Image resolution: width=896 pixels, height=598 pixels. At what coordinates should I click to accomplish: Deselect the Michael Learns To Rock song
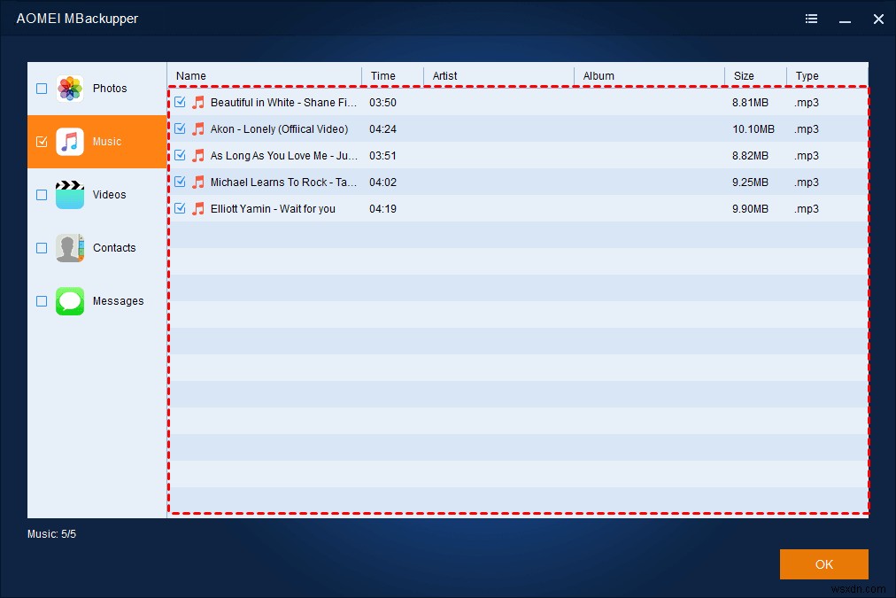coord(181,182)
